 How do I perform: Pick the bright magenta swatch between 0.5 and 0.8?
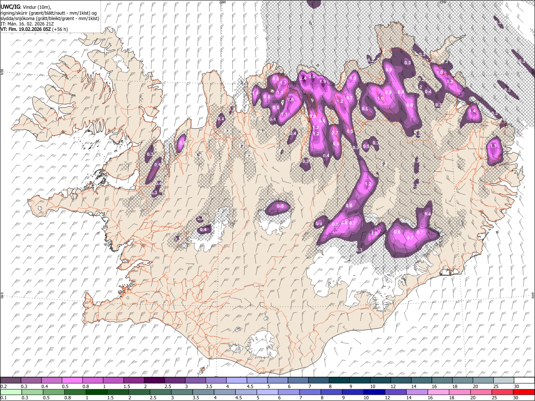coord(72,381)
